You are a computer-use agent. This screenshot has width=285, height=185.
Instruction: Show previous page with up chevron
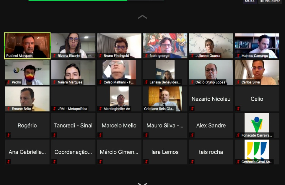click(142, 17)
